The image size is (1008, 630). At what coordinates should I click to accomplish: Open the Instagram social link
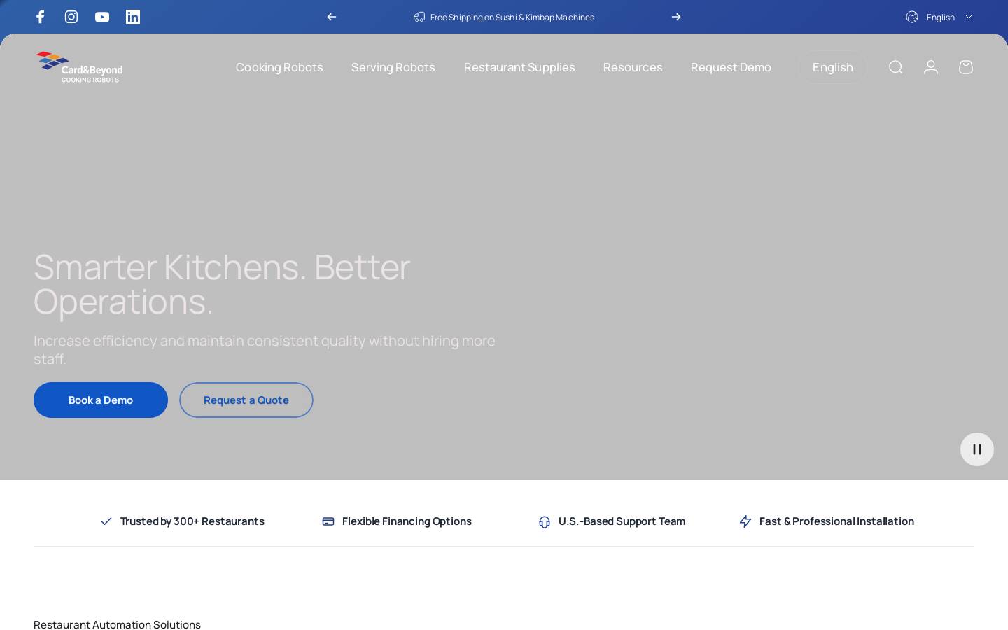click(71, 17)
